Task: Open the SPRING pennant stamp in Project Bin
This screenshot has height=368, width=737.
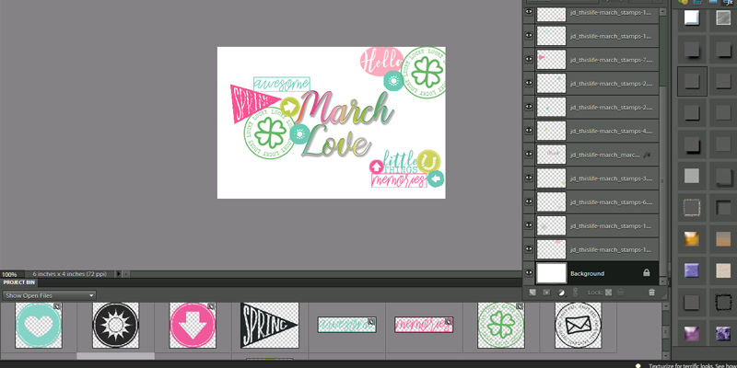Action: [269, 325]
